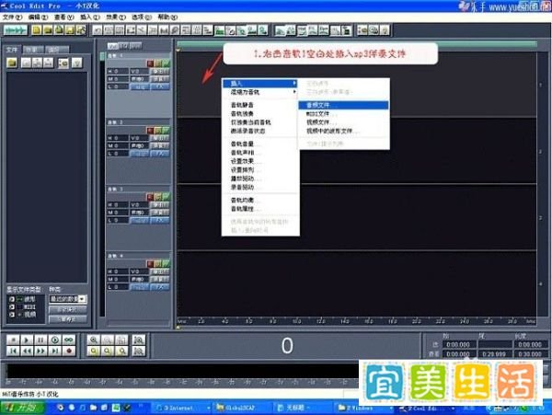Switch to the Vol tab above tracks

113,46
